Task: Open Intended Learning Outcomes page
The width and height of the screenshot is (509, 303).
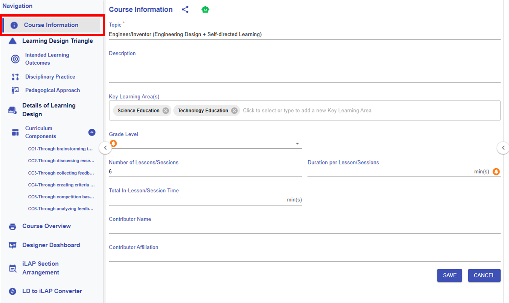Action: (47, 59)
